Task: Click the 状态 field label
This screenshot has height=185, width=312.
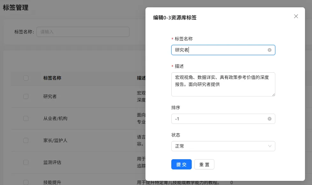Action: [176, 135]
